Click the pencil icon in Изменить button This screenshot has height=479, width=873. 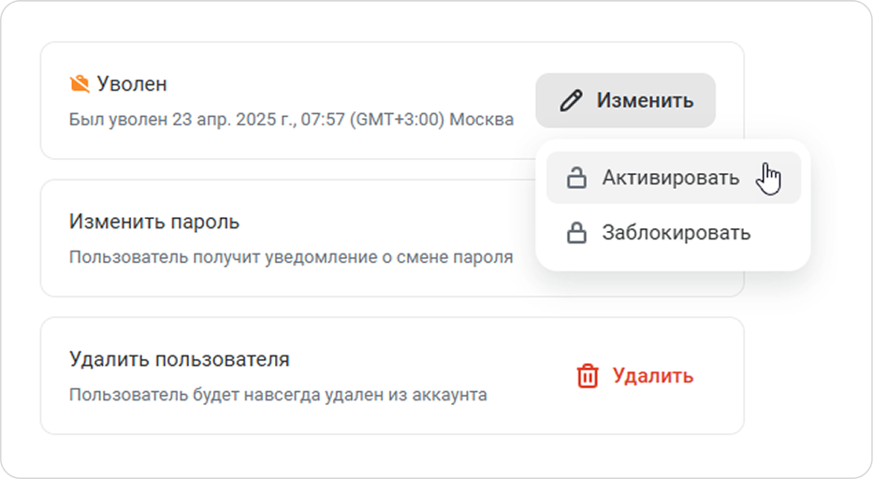(x=571, y=101)
